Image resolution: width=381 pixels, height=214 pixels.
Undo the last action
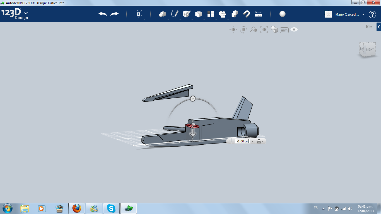click(x=103, y=14)
